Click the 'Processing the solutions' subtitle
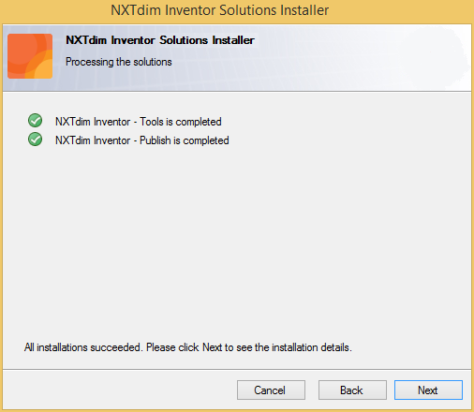 [119, 62]
